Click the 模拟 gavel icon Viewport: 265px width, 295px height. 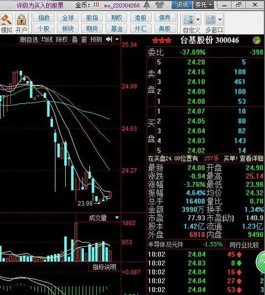6,20
